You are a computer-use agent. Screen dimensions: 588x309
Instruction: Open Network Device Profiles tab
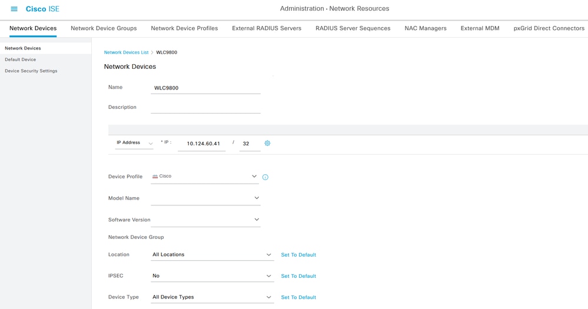pos(184,28)
